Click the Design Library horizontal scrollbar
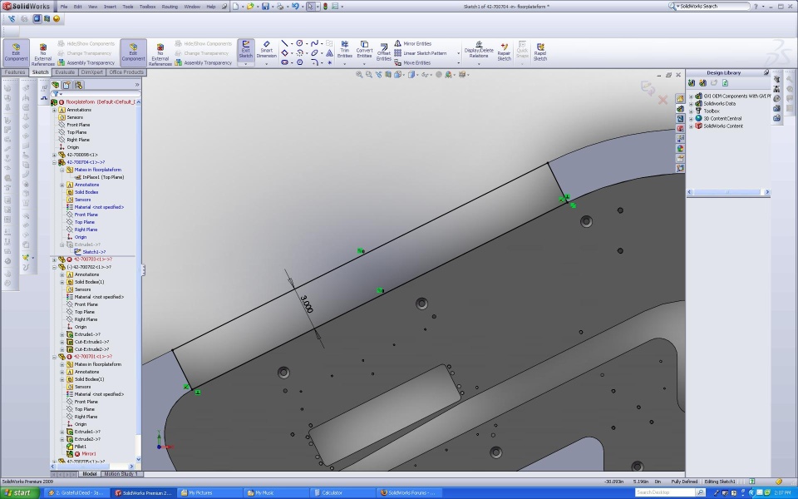Viewport: 798px width, 499px height. tap(729, 192)
